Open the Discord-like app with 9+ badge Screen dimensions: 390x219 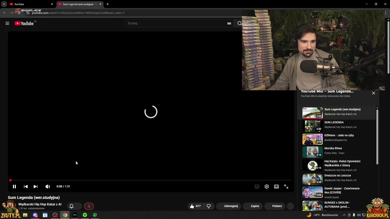[35, 215]
